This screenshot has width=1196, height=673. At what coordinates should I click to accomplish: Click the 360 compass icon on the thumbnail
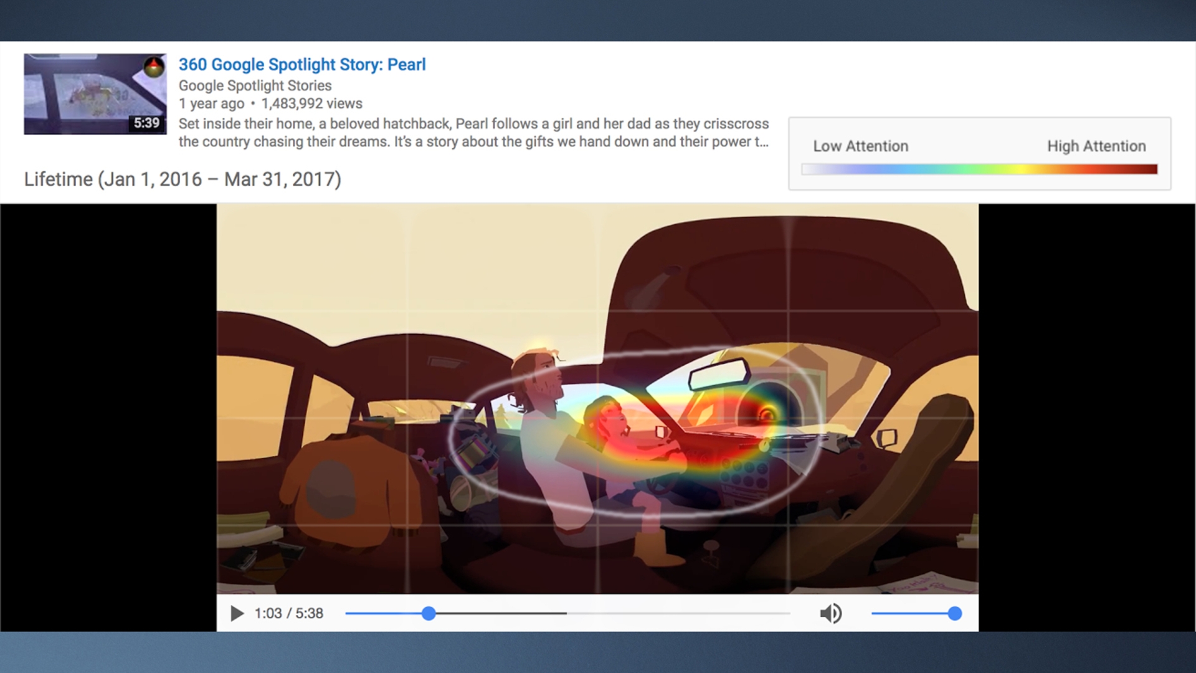(154, 67)
